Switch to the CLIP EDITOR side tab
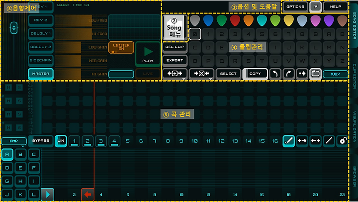358x202 pixels. [x=355, y=76]
